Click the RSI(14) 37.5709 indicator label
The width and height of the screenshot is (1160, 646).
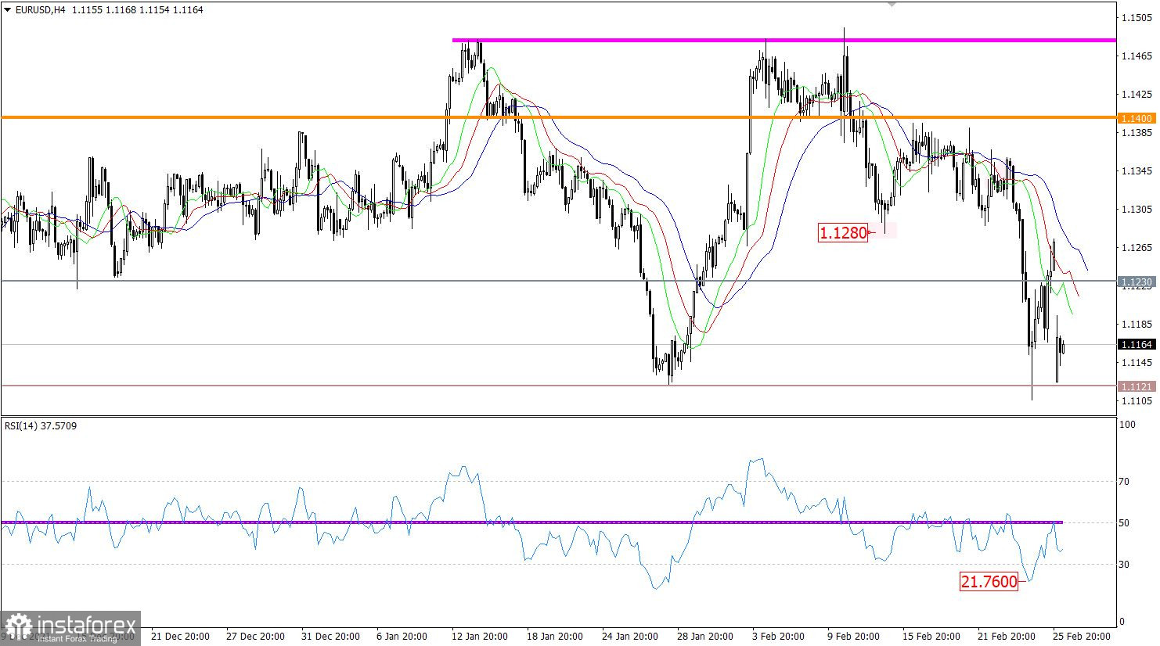[x=41, y=426]
